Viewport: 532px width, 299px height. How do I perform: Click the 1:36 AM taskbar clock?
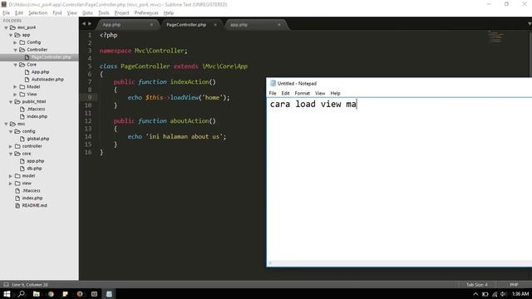[520, 294]
